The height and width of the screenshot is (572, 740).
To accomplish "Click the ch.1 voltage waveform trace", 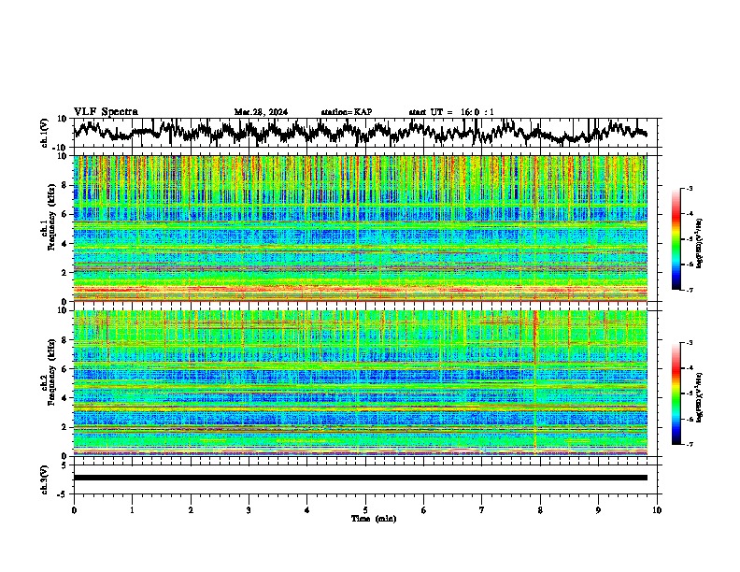I will pyautogui.click(x=360, y=132).
